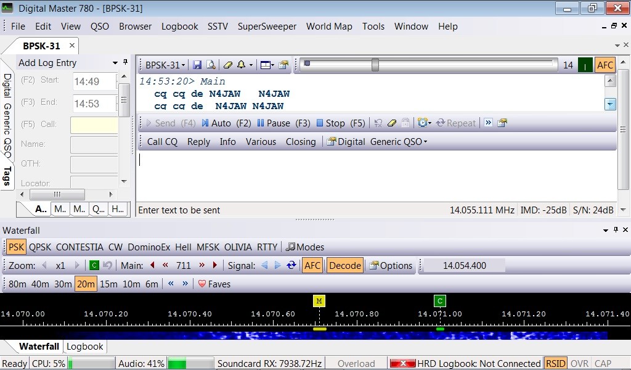
Task: Click the signal refresh/search icon
Action: tap(291, 265)
